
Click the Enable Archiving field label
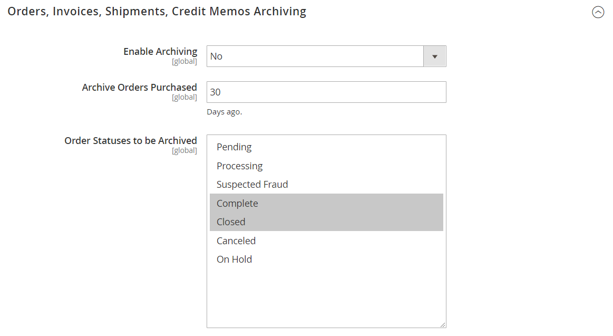click(160, 52)
